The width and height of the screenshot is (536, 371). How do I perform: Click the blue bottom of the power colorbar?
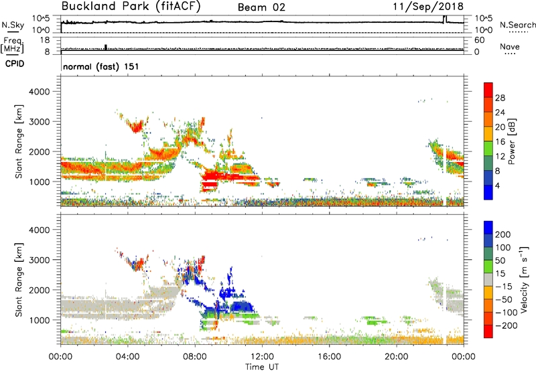click(488, 193)
